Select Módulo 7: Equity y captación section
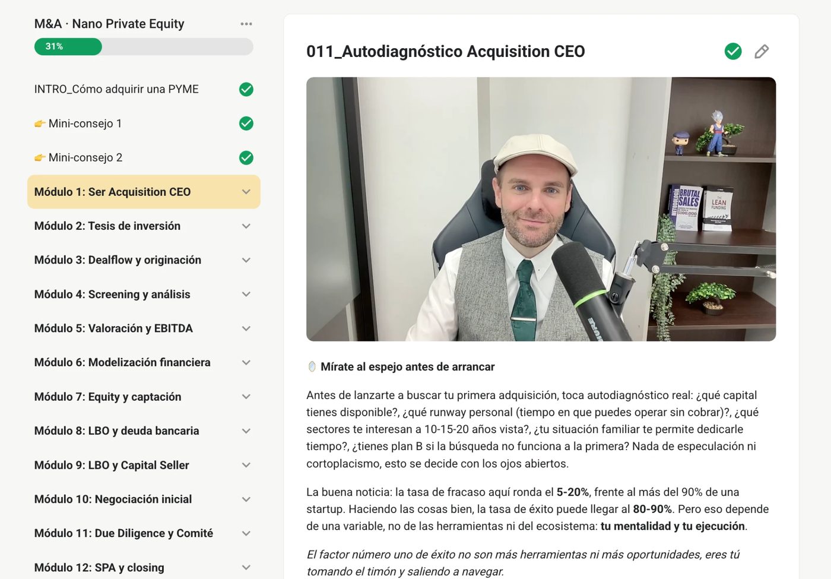This screenshot has width=831, height=579. pyautogui.click(x=144, y=397)
